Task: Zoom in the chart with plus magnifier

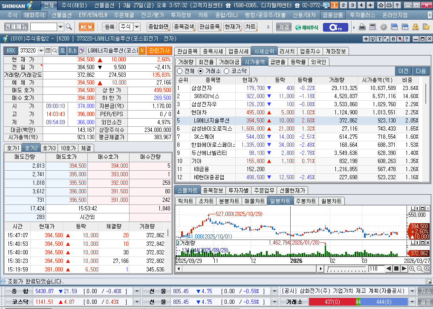Action: coord(412,268)
